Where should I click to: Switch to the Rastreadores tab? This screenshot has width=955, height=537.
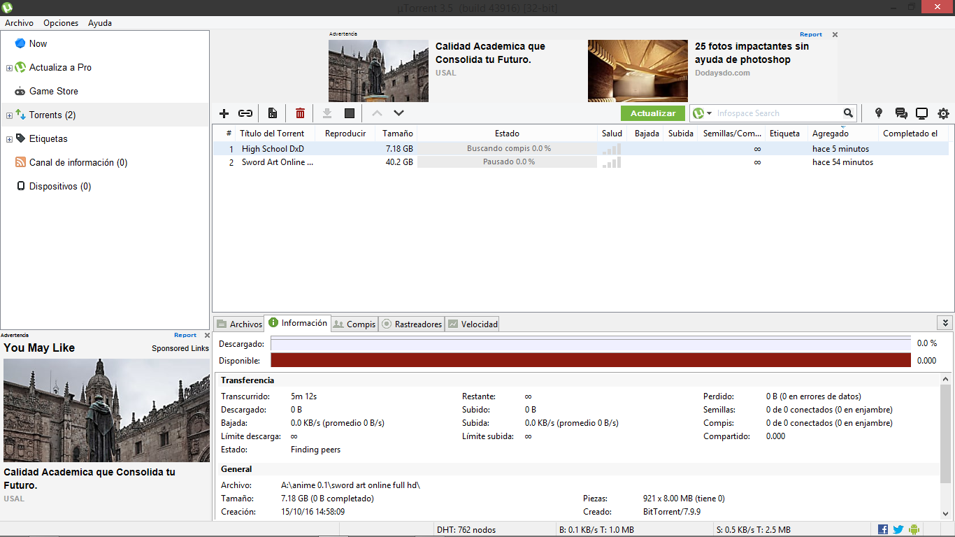[x=412, y=324]
